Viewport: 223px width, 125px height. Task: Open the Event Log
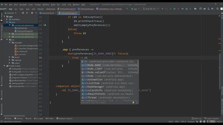click(x=197, y=118)
